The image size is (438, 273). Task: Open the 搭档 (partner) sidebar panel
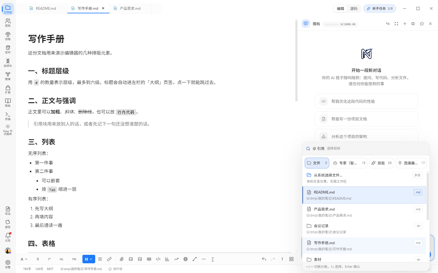(x=8, y=22)
